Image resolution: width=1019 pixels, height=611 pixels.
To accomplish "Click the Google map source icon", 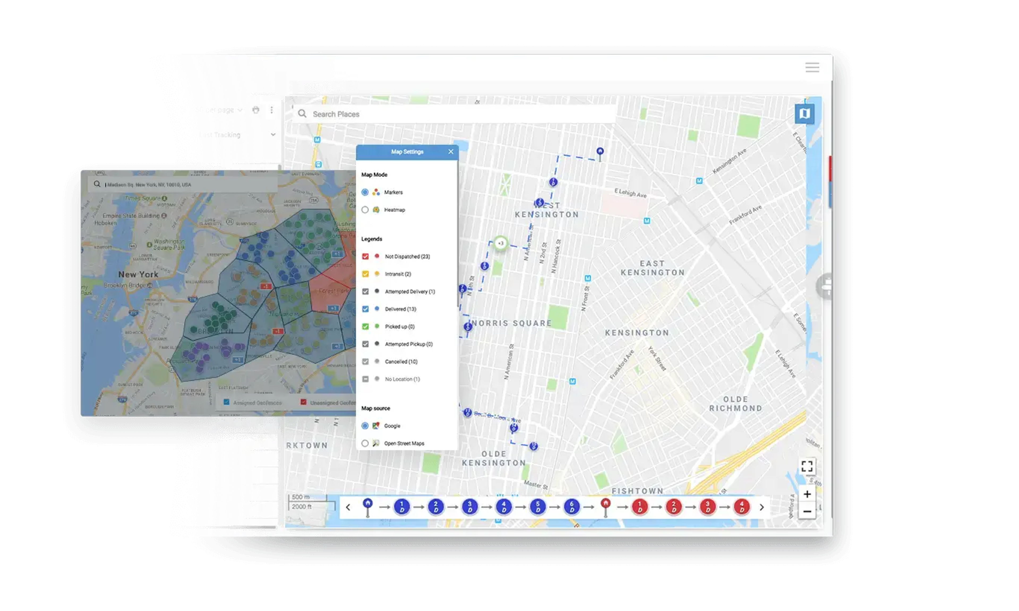I will 375,426.
